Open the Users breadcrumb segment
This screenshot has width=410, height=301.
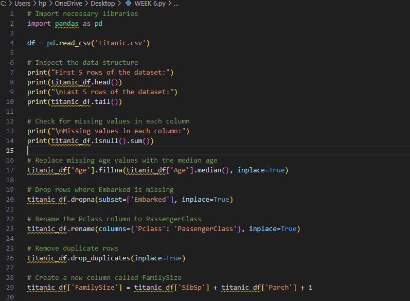coord(23,4)
